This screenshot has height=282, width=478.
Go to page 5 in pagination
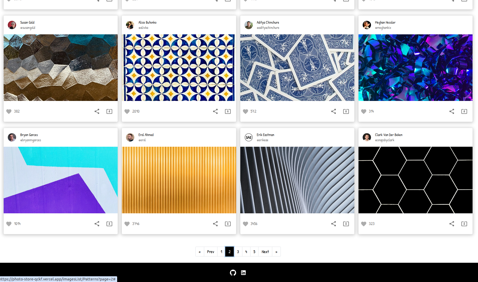coord(254,252)
